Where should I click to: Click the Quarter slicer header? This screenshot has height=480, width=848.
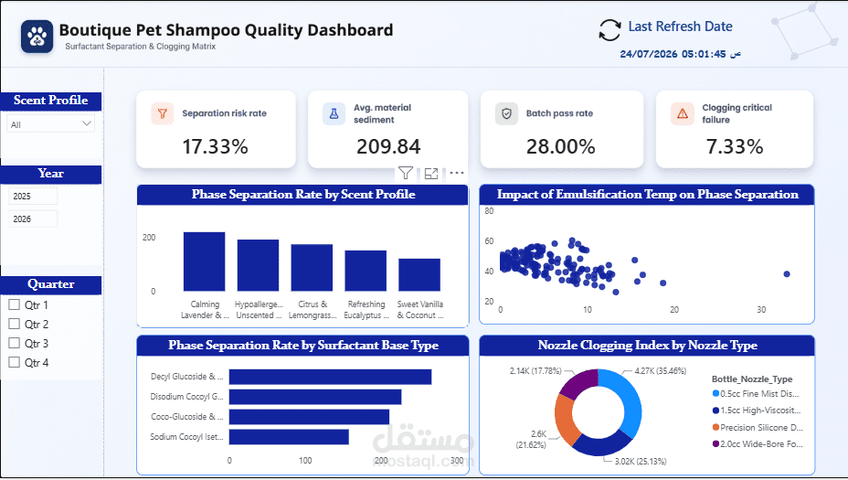(x=51, y=284)
